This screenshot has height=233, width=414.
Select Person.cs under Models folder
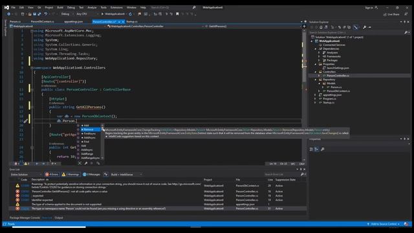click(336, 87)
